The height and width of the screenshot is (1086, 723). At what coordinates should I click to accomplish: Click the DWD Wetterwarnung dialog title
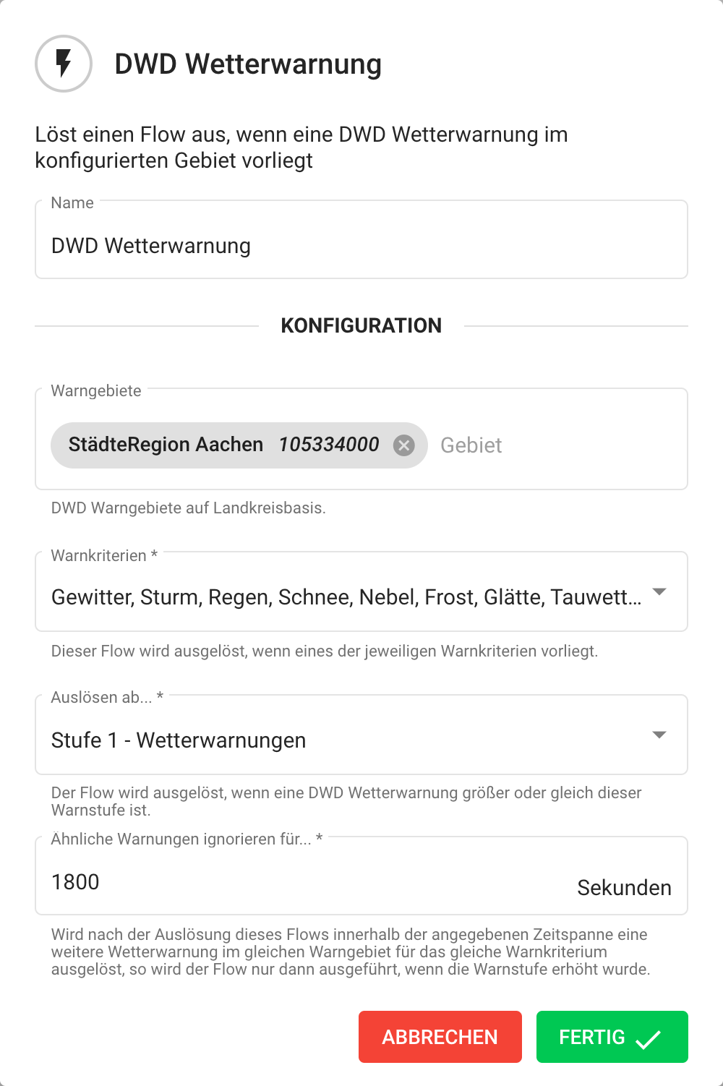coord(248,64)
